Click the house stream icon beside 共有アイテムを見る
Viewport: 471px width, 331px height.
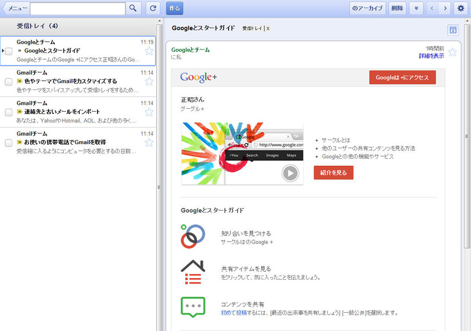tap(193, 272)
